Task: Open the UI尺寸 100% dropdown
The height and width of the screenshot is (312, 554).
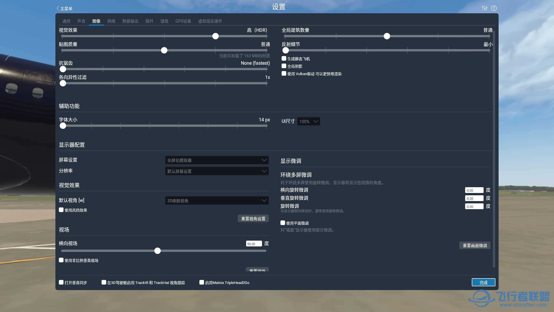Action: click(309, 121)
